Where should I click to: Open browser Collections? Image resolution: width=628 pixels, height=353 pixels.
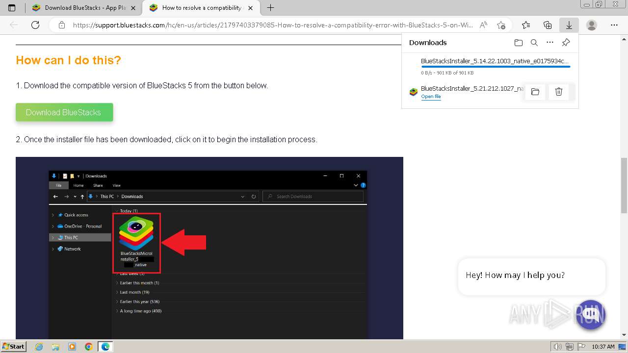click(548, 25)
